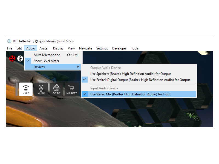Toggle Show Level Meter option
This screenshot has width=219, height=164.
click(53, 61)
